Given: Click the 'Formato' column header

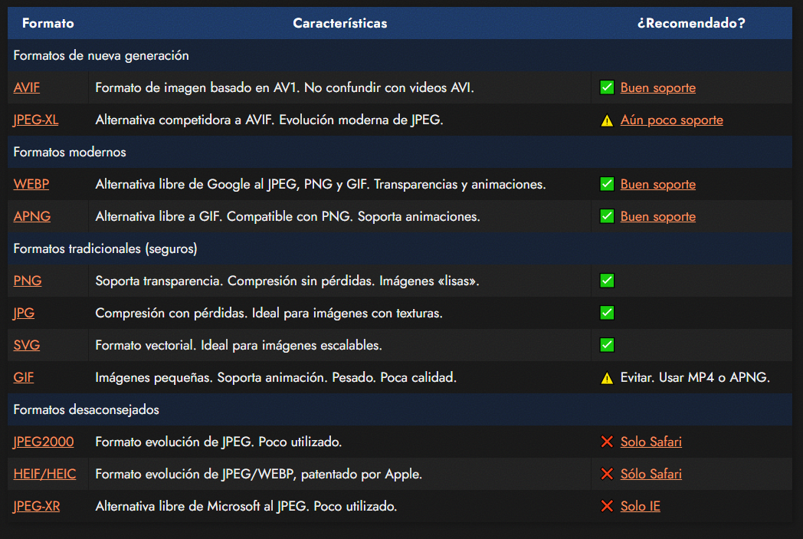Looking at the screenshot, I should (48, 23).
